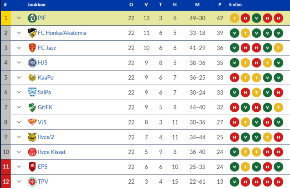The width and height of the screenshot is (290, 188).
Task: Expand the VJS row chevron
Action: coord(19,122)
